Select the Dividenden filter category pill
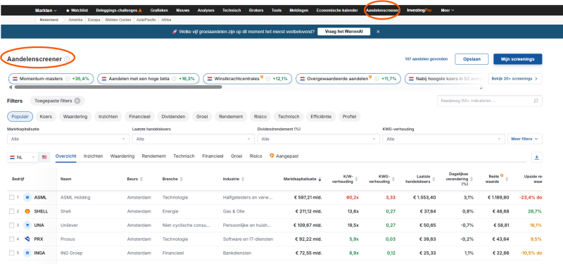 (x=173, y=117)
